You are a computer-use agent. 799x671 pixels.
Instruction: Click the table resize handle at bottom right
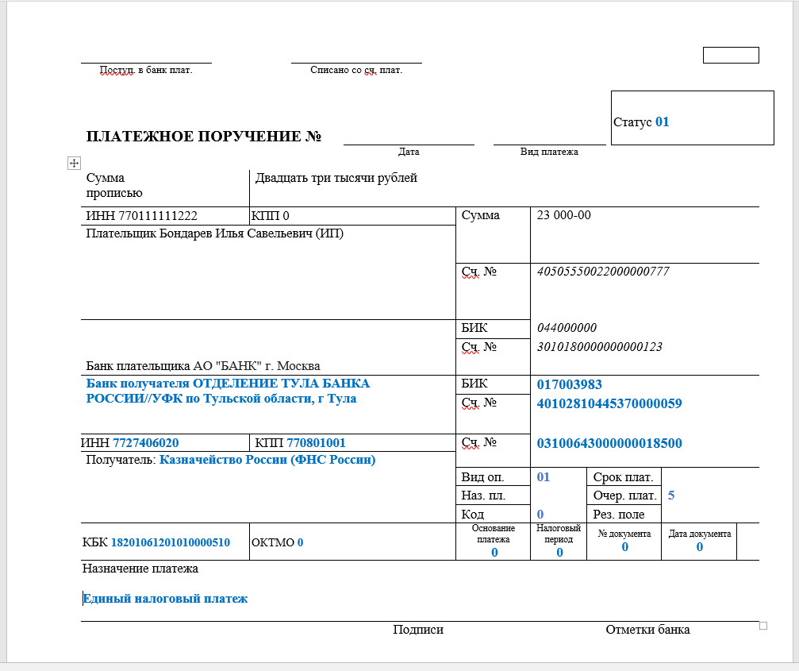(763, 626)
